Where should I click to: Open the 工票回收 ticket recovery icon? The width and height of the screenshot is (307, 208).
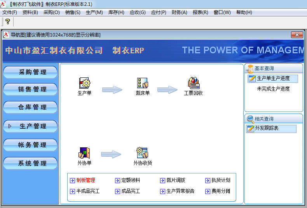click(194, 83)
